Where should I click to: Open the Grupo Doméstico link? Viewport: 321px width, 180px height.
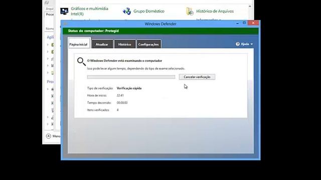tap(149, 11)
